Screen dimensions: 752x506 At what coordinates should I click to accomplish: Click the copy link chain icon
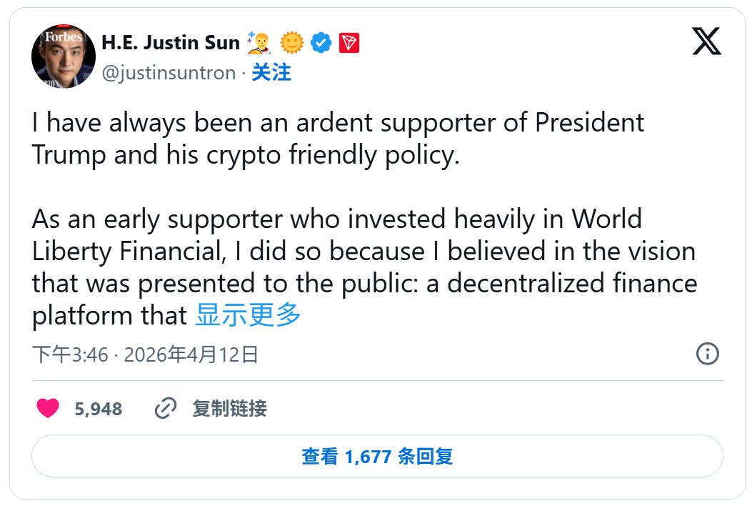(x=165, y=409)
